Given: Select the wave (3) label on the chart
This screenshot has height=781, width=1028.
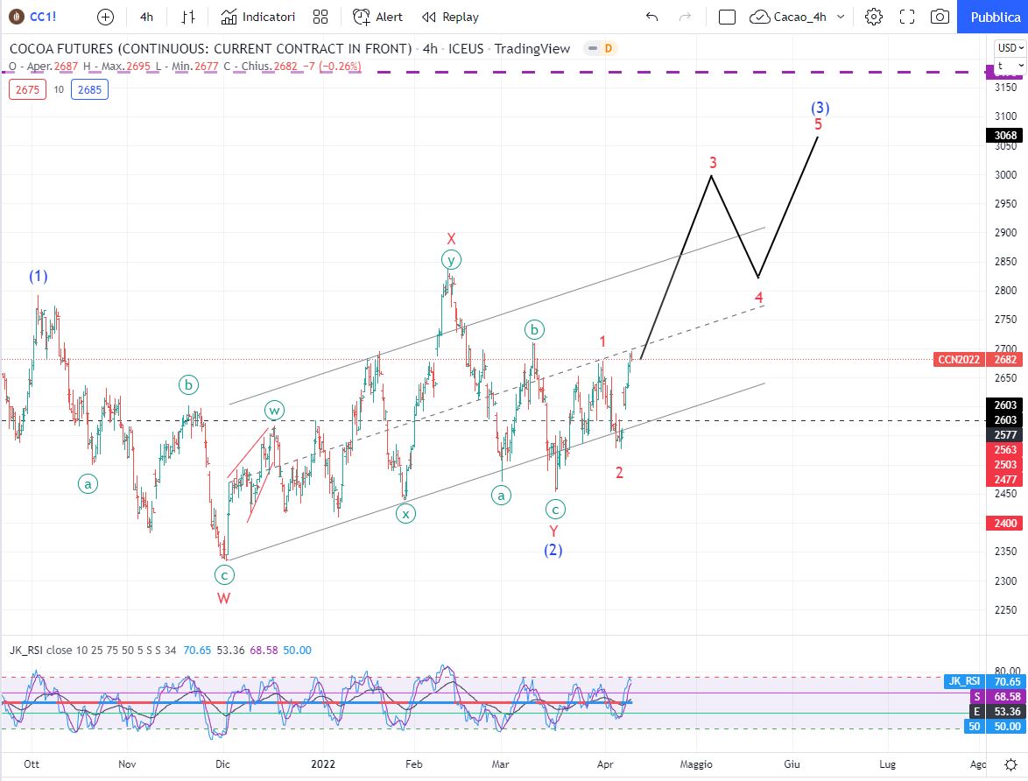Looking at the screenshot, I should tap(820, 108).
